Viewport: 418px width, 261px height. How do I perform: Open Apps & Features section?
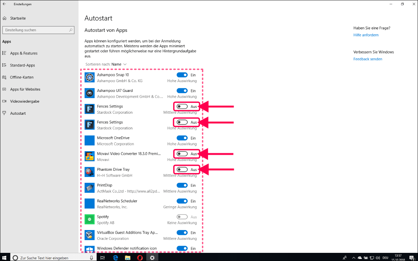pyautogui.click(x=24, y=53)
